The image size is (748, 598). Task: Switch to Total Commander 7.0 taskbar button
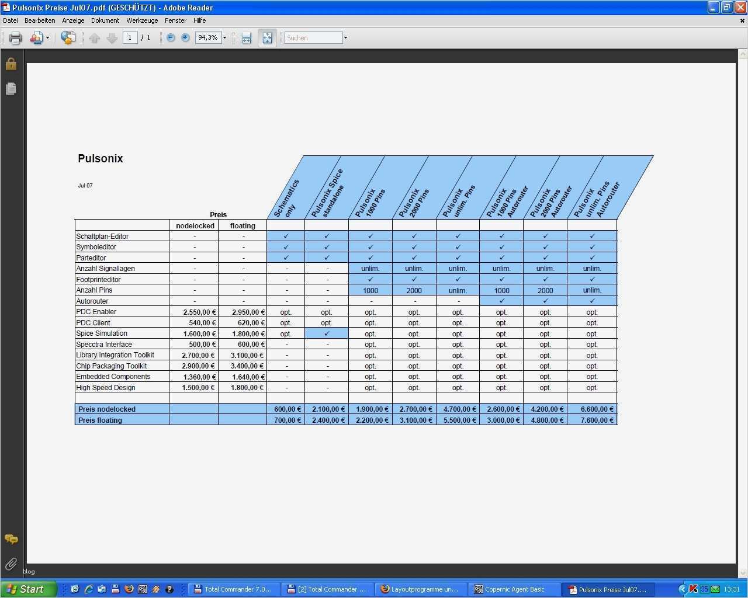coord(235,589)
